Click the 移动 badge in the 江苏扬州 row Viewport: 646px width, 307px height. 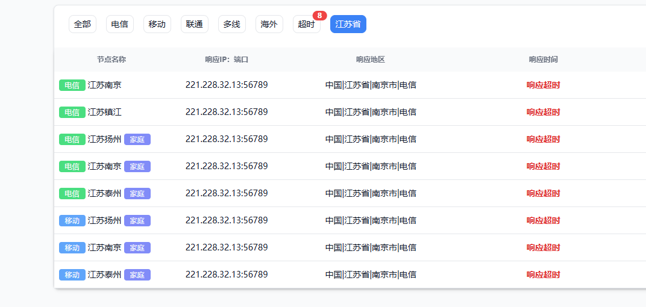72,220
